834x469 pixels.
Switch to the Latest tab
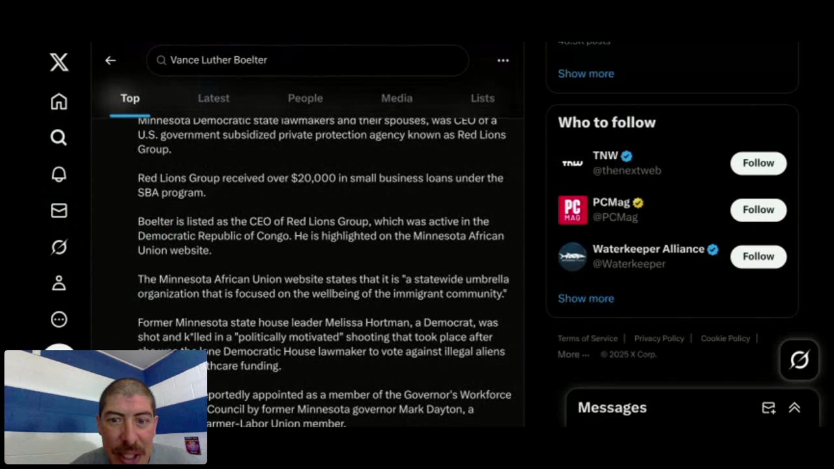point(214,98)
